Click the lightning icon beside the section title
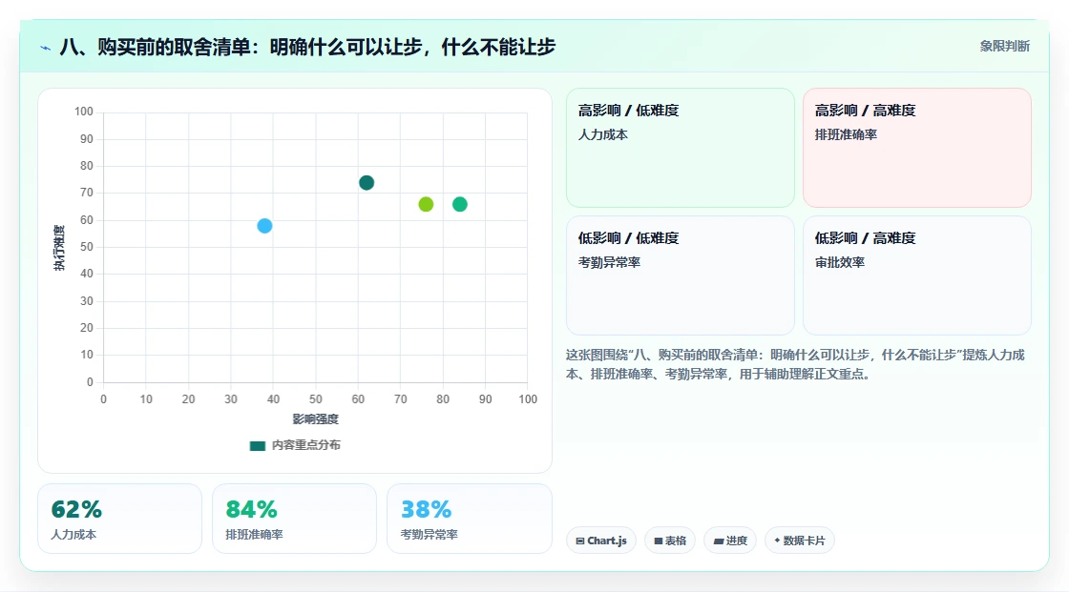Screen dimensions: 1069x592 (46, 48)
